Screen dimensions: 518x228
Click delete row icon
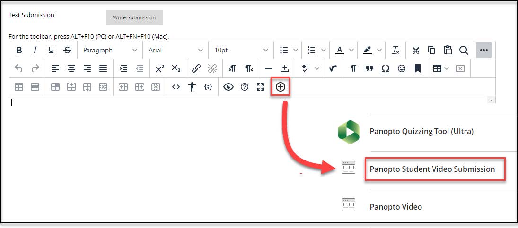[x=104, y=87]
